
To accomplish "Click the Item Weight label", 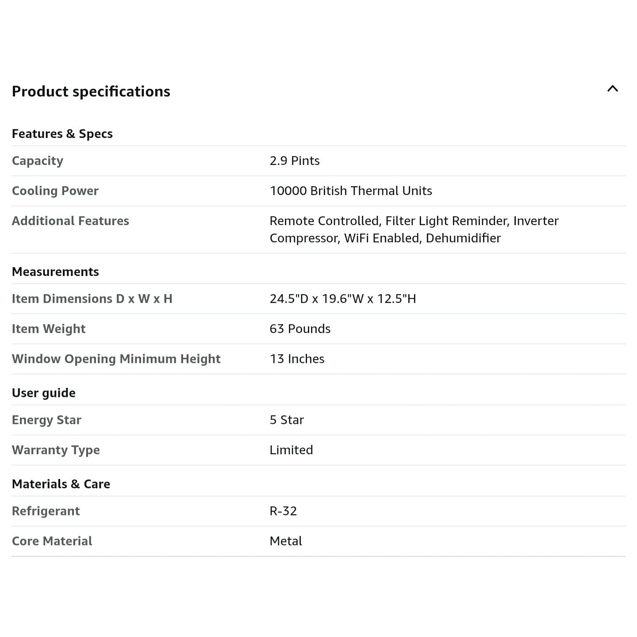I will 49,329.
